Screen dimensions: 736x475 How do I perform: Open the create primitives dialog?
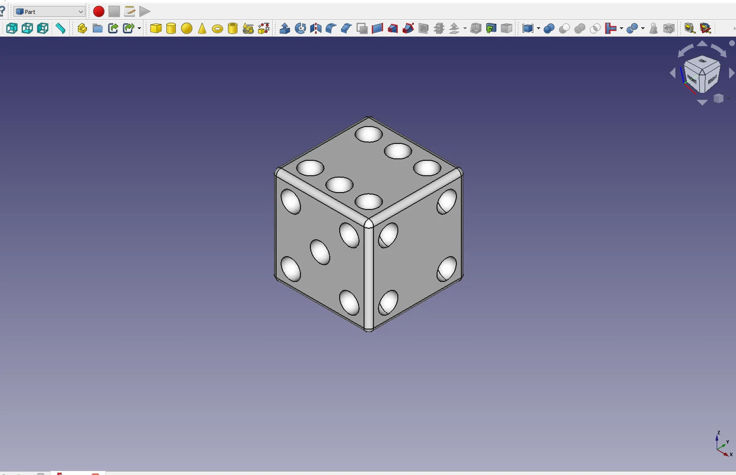point(248,28)
